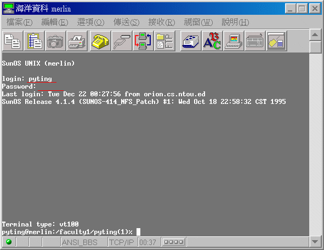Open the 檔案(F) file menu
This screenshot has height=250, width=324.
(19, 22)
